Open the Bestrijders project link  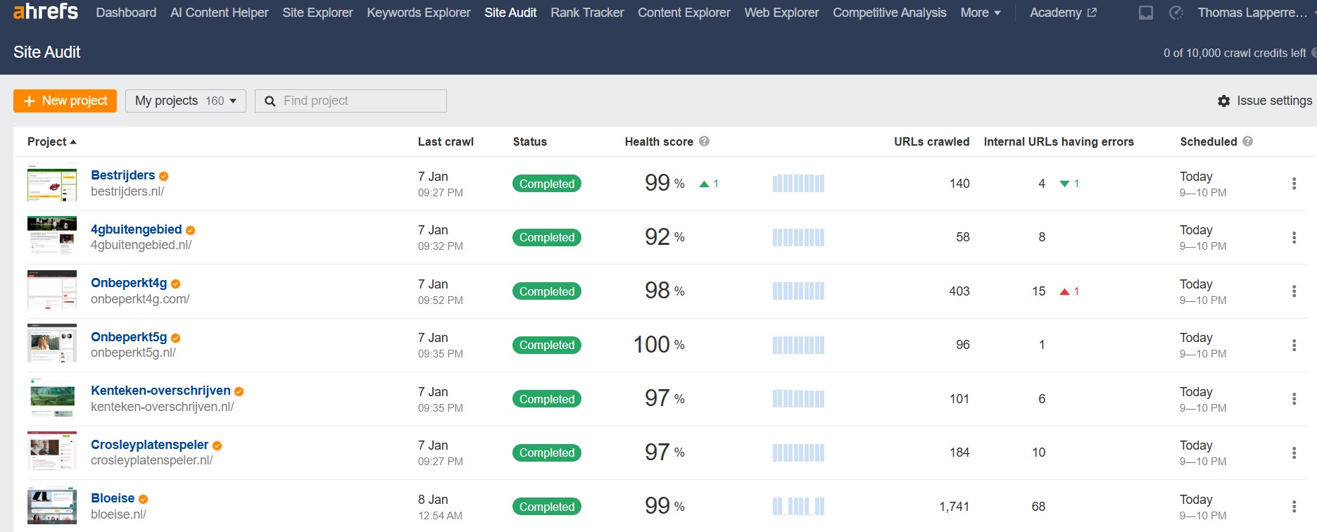(x=123, y=175)
